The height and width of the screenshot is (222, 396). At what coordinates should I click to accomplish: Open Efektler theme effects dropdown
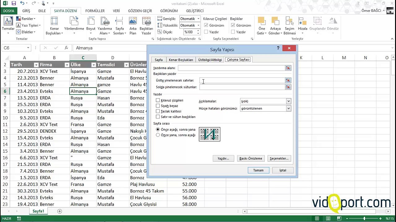pyautogui.click(x=26, y=32)
